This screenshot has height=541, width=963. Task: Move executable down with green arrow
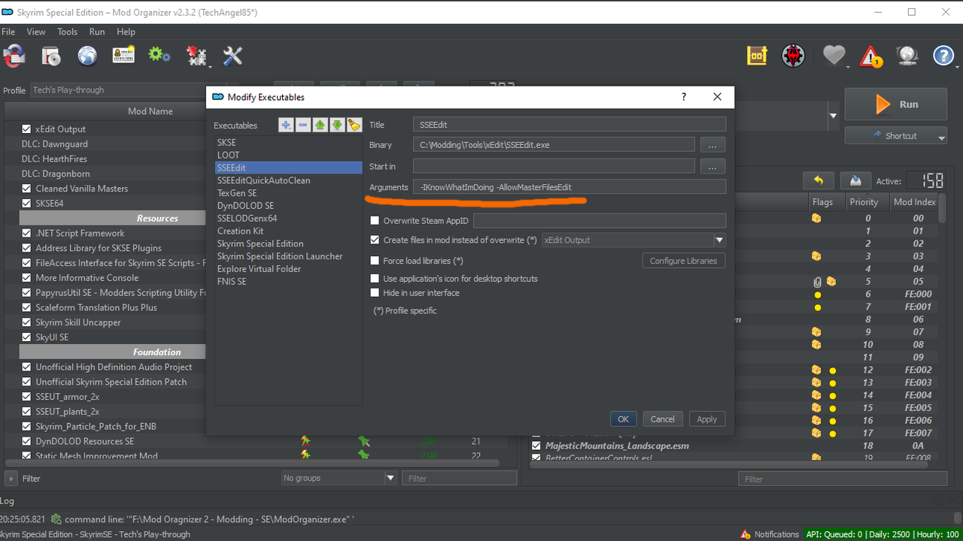point(337,125)
